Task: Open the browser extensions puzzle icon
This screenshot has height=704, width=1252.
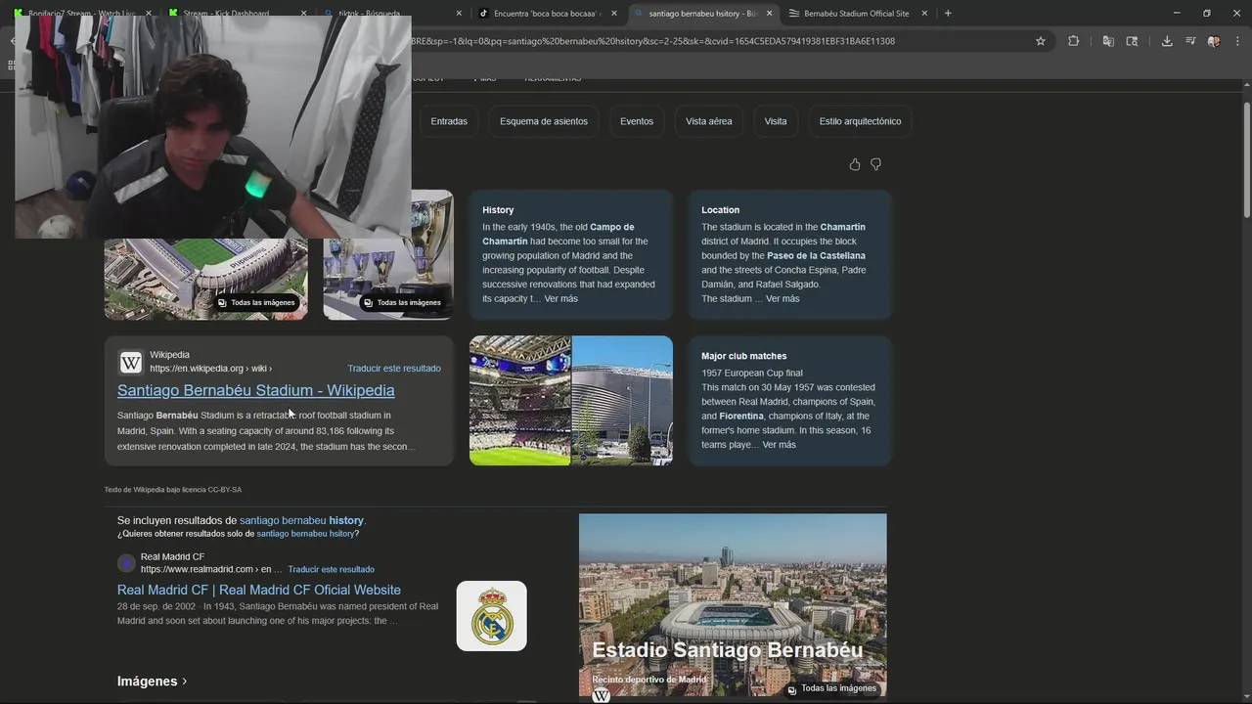Action: tap(1073, 41)
